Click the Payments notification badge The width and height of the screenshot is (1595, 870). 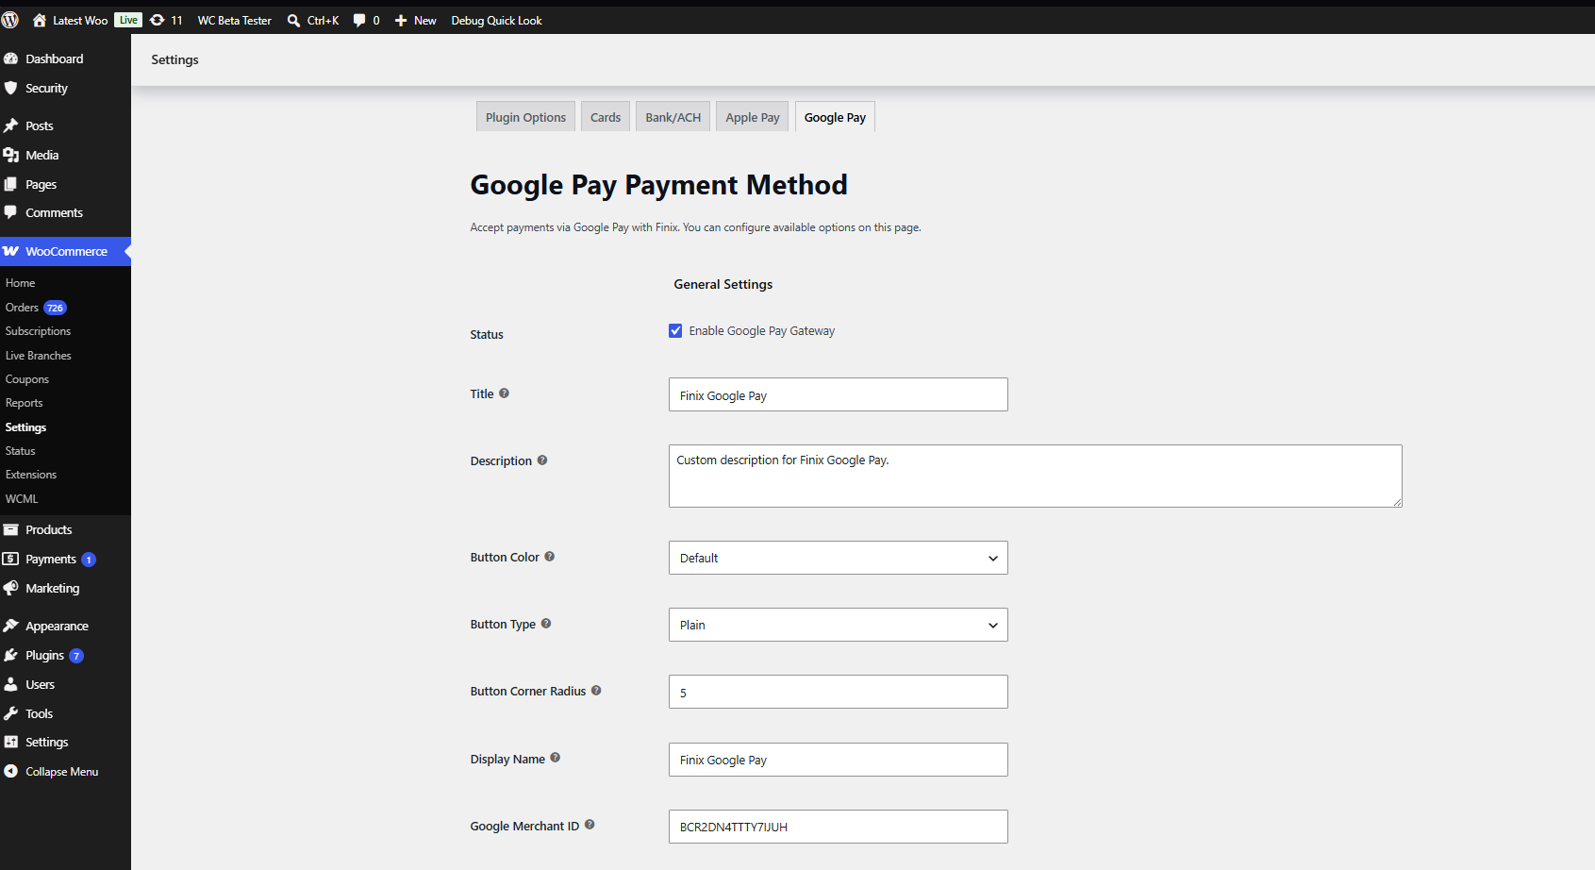point(89,560)
